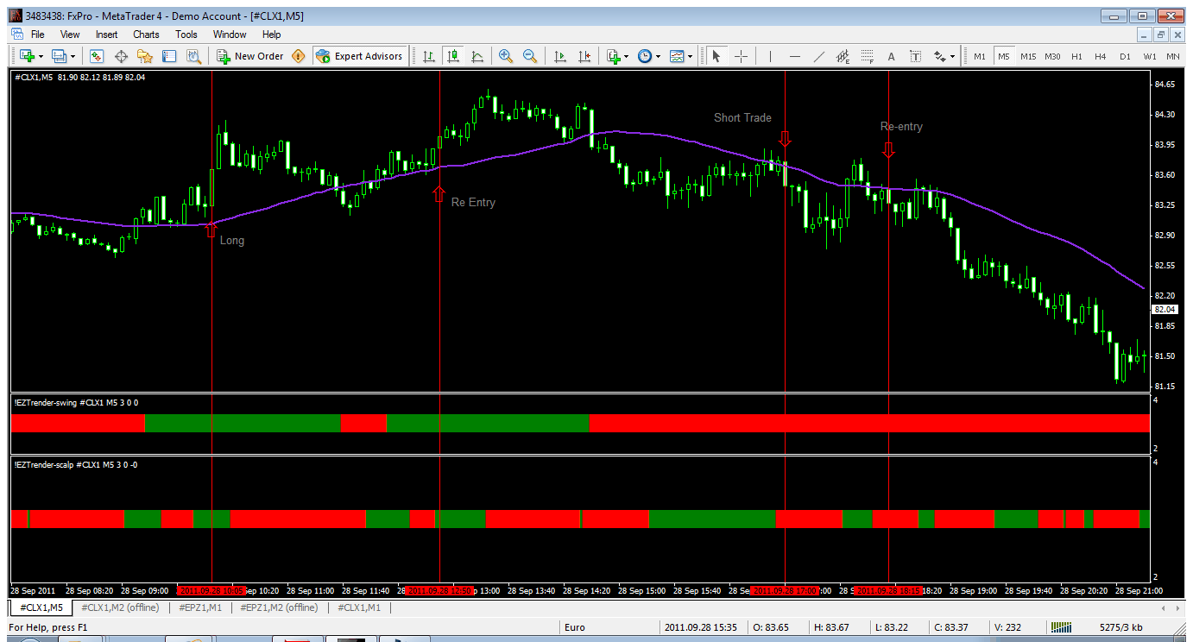This screenshot has width=1193, height=642.
Task: Open the Navigator folder-star icon
Action: tap(144, 56)
